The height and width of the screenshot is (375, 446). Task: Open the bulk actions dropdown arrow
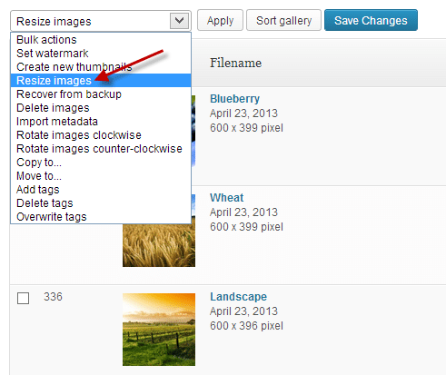179,21
